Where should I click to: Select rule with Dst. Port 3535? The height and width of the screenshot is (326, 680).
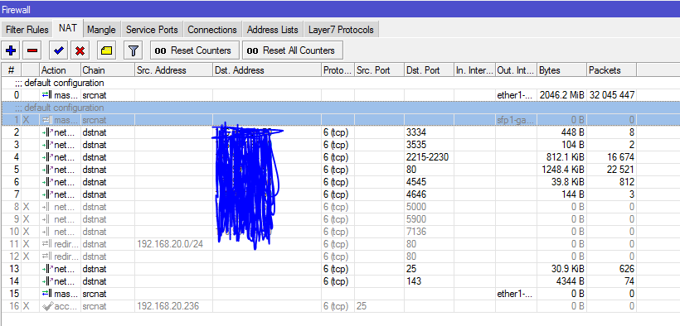(318, 145)
